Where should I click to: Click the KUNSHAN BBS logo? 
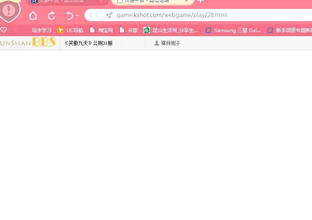28,42
